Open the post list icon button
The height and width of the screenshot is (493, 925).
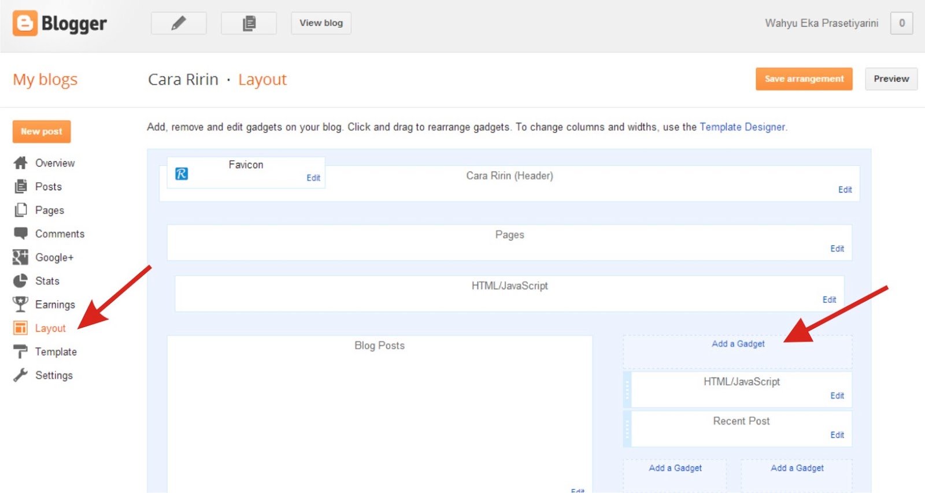(x=249, y=23)
